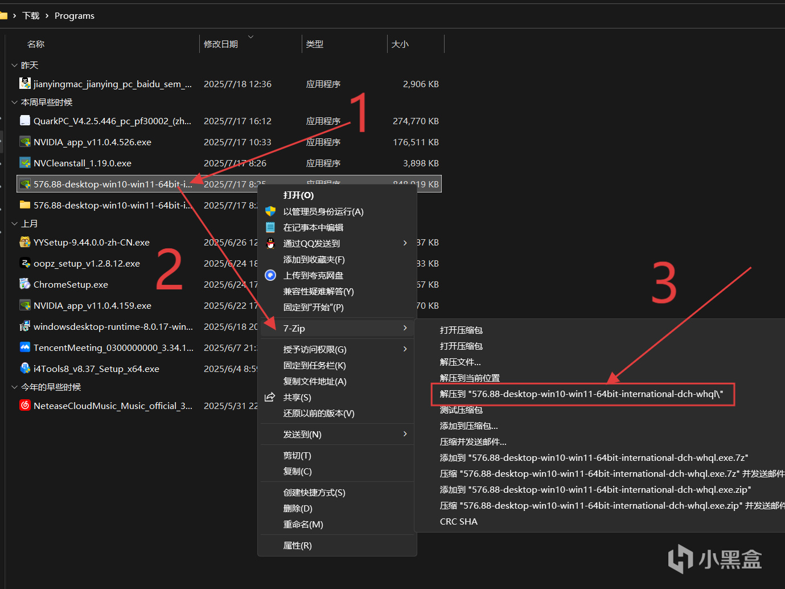Click the QQ penguin icon in context menu
Viewport: 785px width, 589px height.
click(x=271, y=243)
